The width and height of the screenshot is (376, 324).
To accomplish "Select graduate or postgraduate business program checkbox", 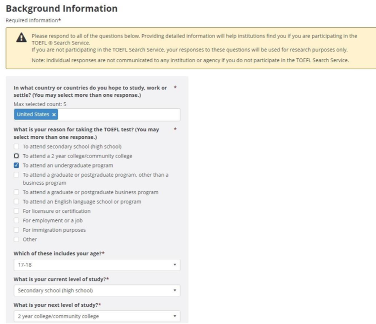I will [16, 192].
